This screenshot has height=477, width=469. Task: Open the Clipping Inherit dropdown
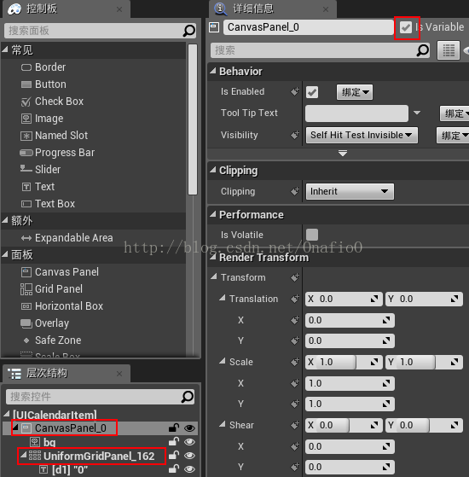coord(350,191)
